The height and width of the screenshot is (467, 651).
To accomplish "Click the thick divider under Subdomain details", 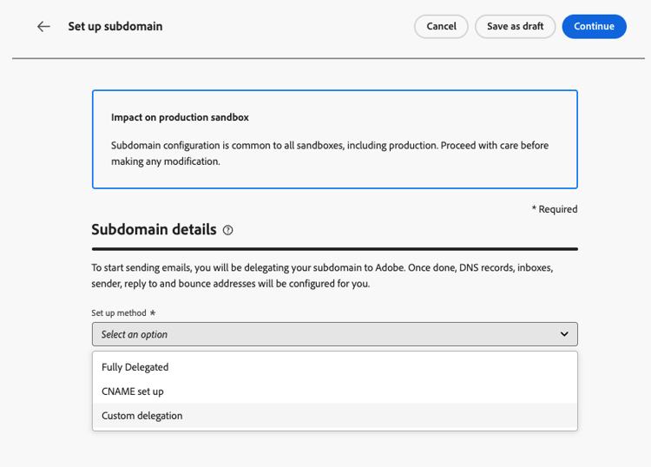I will coord(334,249).
